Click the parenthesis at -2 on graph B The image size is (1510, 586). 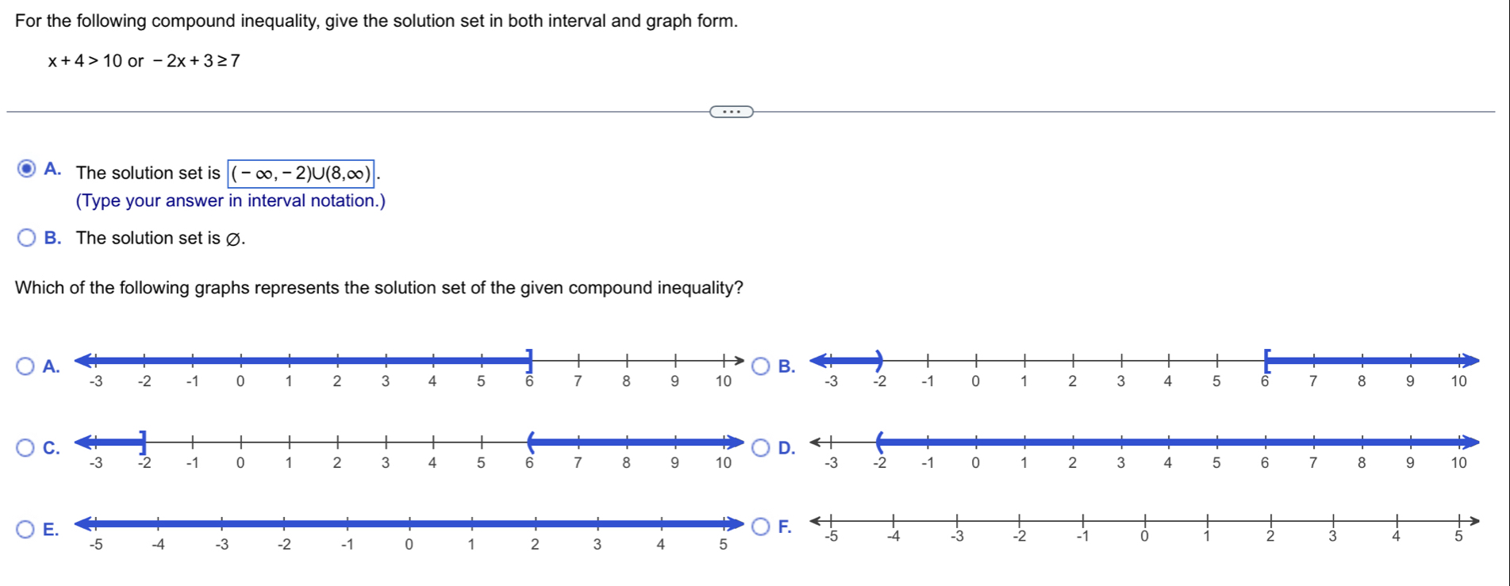[878, 361]
